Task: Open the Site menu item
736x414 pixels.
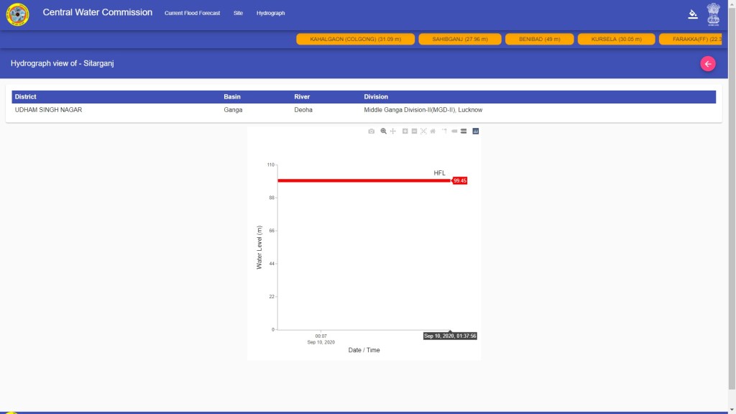Action: pos(238,14)
